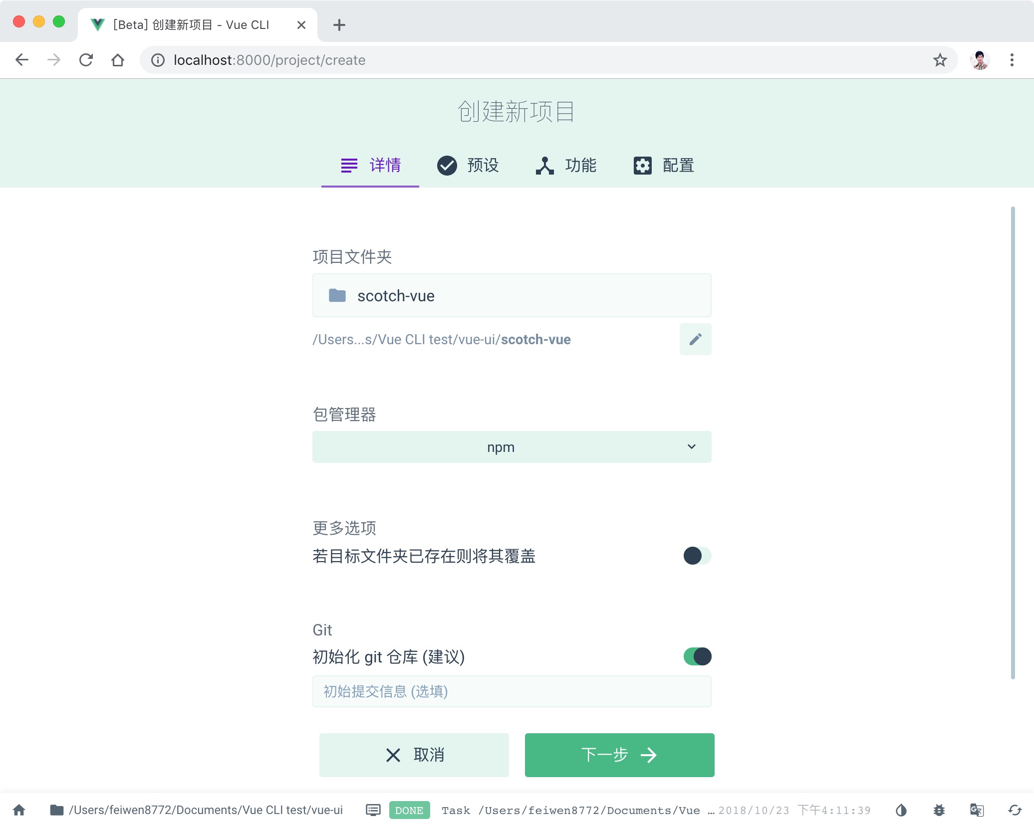Bookmark the page with the star icon

940,60
